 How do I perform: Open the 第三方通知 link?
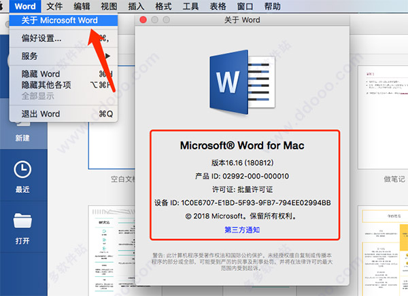coord(242,229)
